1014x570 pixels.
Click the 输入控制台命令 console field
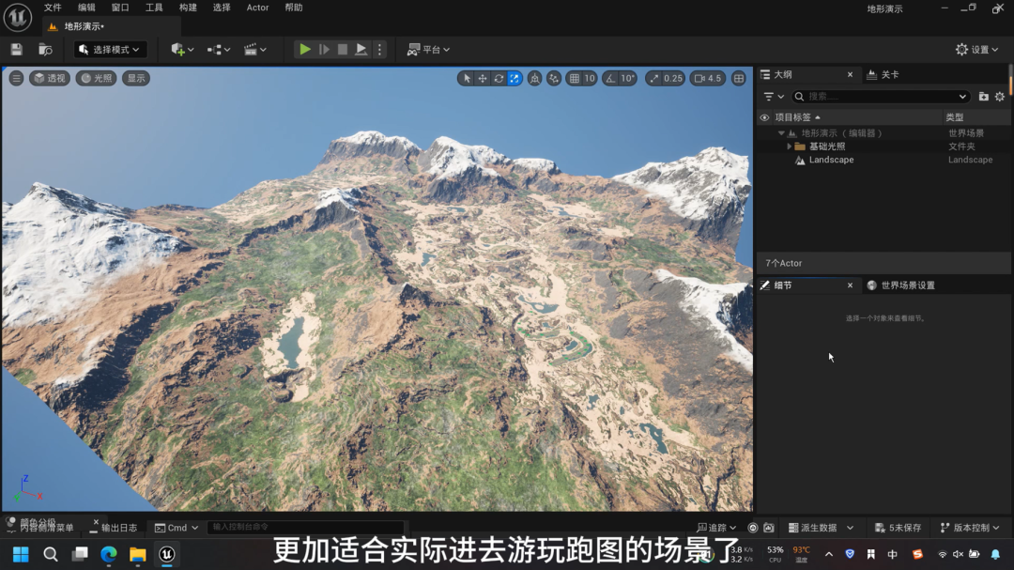click(x=305, y=528)
